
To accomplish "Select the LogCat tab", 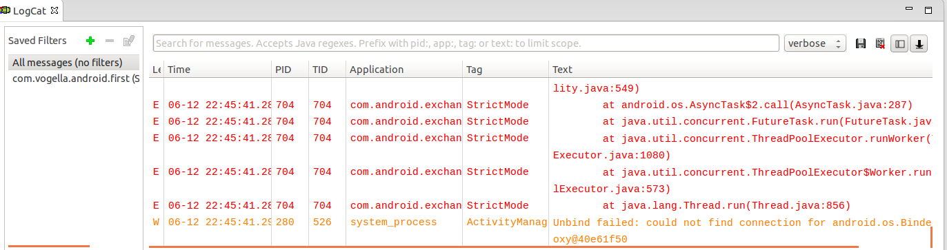I will [x=30, y=10].
